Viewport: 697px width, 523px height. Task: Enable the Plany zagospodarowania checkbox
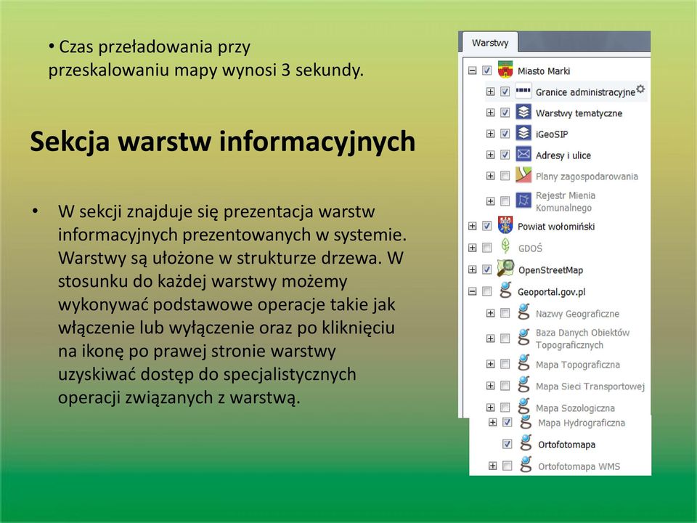[505, 176]
